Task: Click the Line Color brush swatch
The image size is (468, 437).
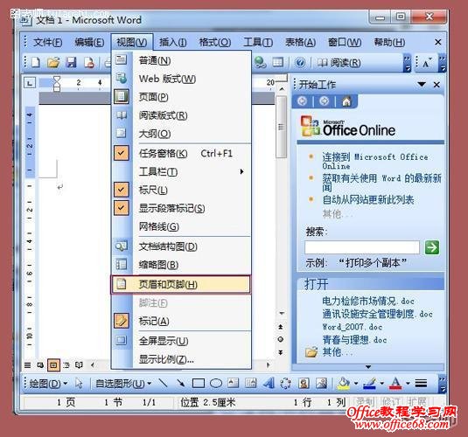Action: coord(369,384)
